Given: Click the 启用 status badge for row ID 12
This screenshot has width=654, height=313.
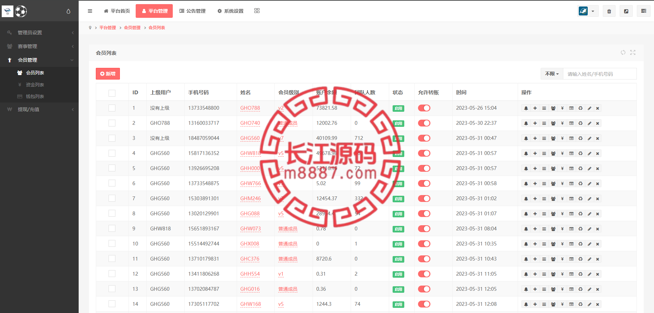Looking at the screenshot, I should pyautogui.click(x=398, y=274).
